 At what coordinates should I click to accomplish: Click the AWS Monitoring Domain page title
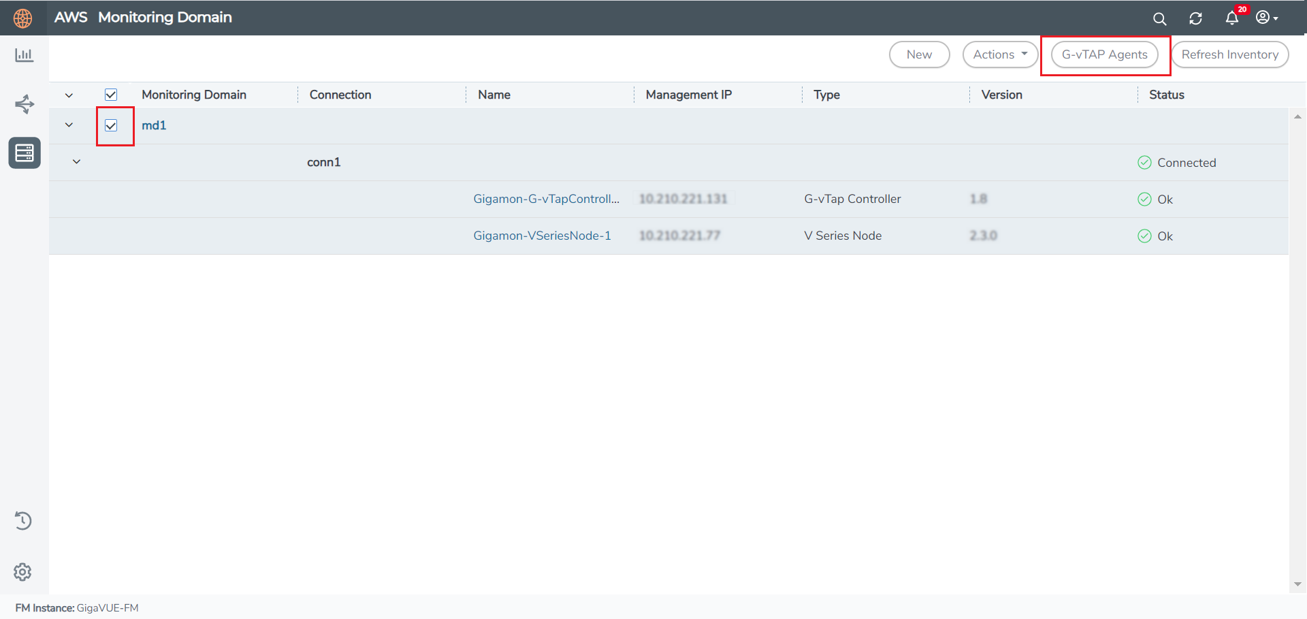pyautogui.click(x=143, y=17)
